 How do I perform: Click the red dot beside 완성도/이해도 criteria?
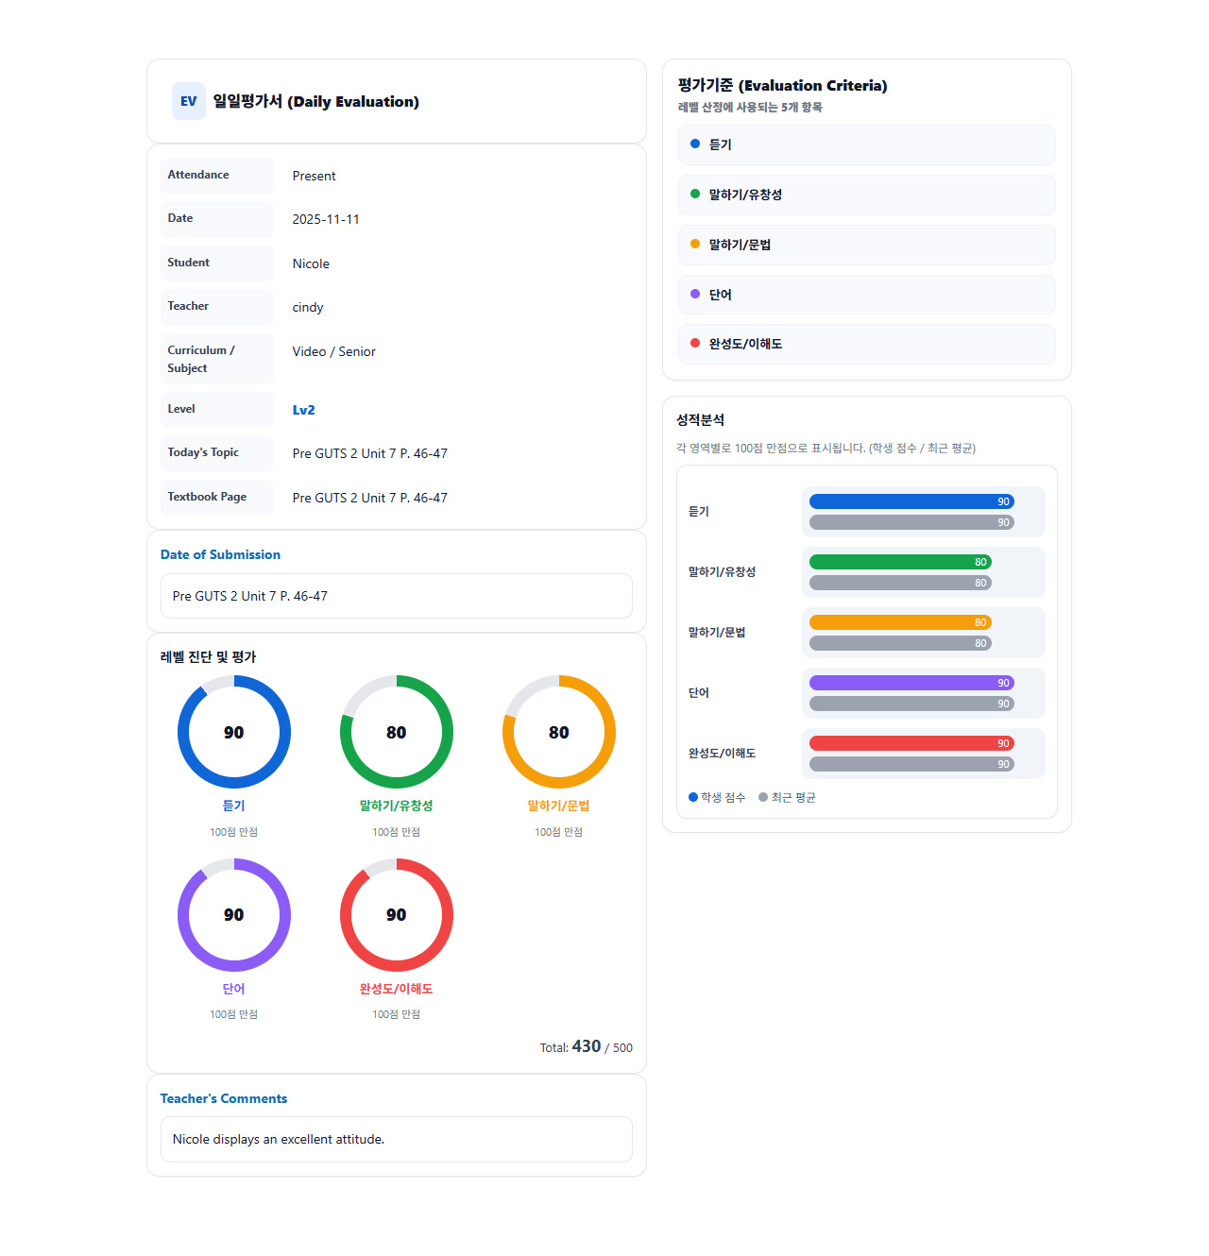coord(695,344)
